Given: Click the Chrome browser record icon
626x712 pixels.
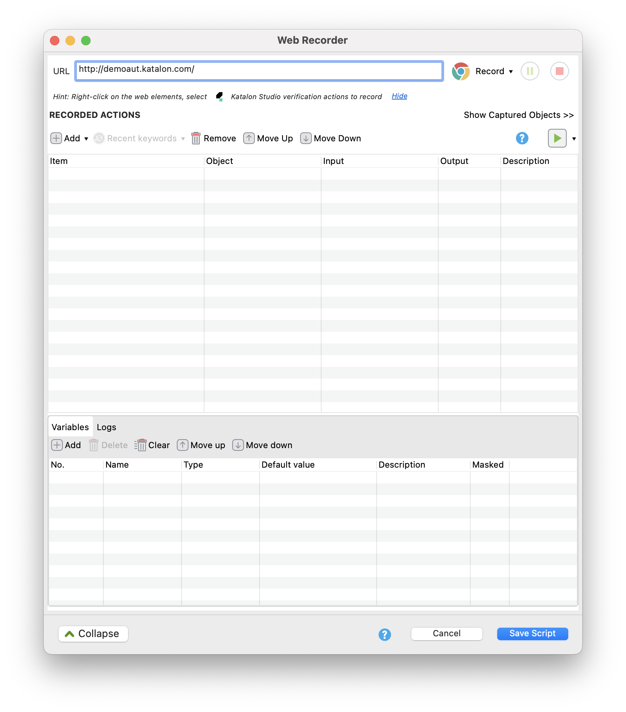Looking at the screenshot, I should coord(461,71).
